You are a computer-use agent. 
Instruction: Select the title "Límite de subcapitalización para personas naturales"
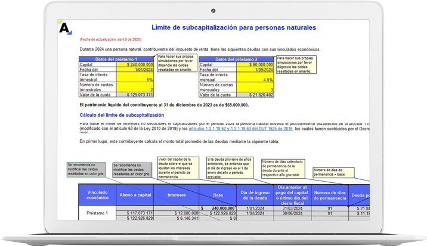pyautogui.click(x=234, y=27)
